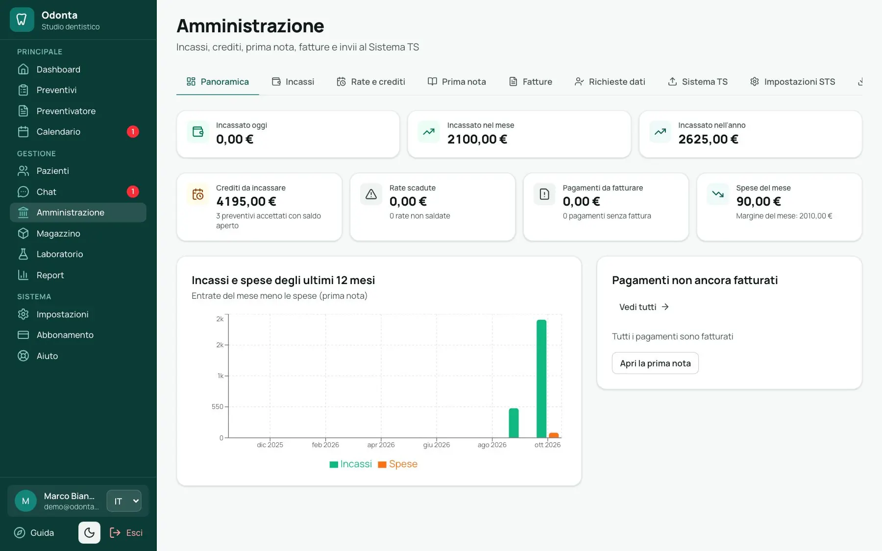Open the Report section

coord(78,275)
